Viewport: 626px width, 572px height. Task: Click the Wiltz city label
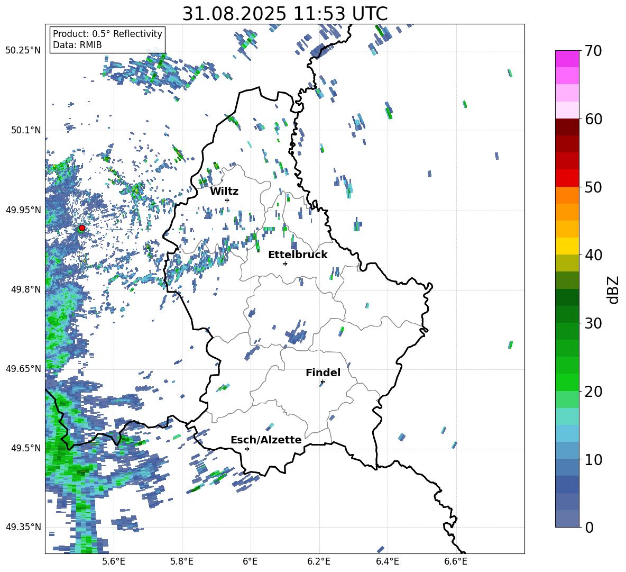pos(224,192)
